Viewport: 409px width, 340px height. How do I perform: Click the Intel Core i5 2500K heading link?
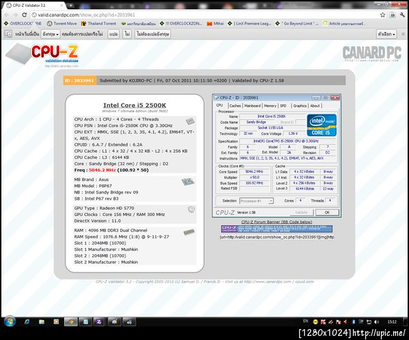tap(134, 106)
